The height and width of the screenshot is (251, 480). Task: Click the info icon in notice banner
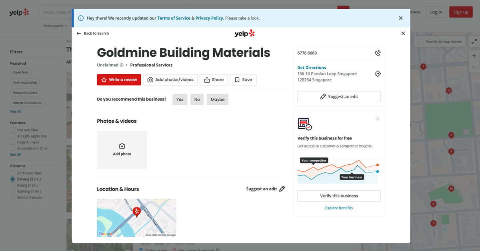81,18
